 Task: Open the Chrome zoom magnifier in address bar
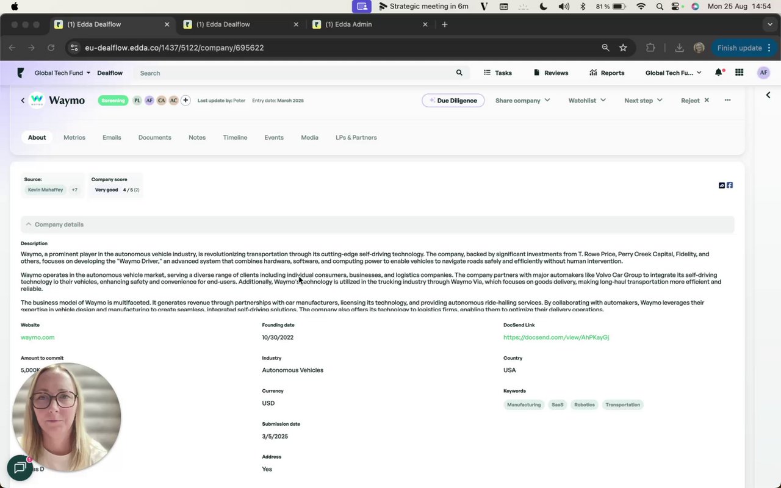point(605,48)
